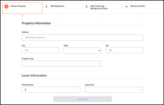Click the State field label
164x105 pixels.
click(66, 46)
